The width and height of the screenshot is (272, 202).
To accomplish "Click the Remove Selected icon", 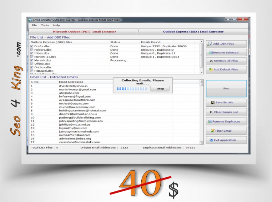I will (211, 53).
